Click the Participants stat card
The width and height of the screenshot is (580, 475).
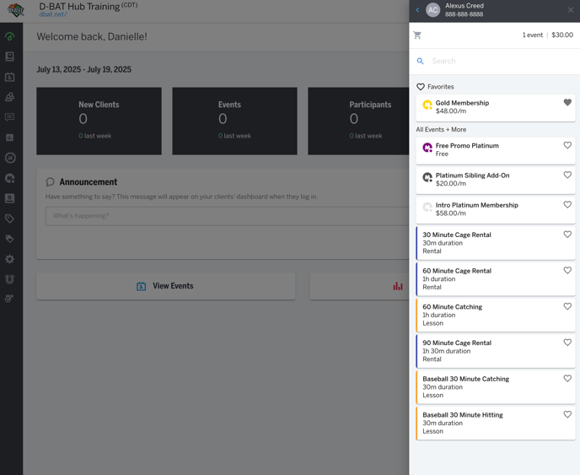point(358,121)
